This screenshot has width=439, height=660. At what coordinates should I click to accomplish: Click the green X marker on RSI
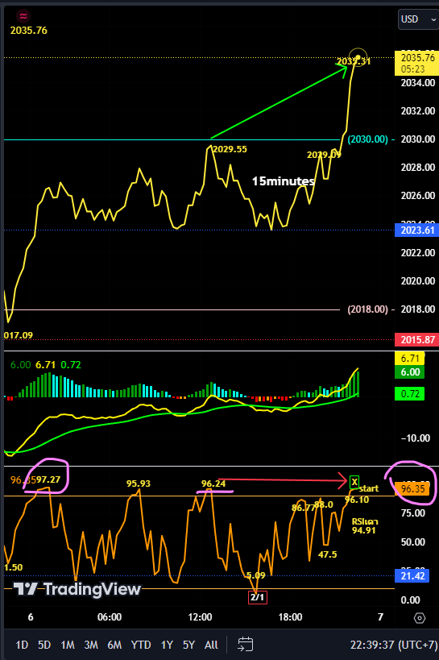click(x=354, y=482)
